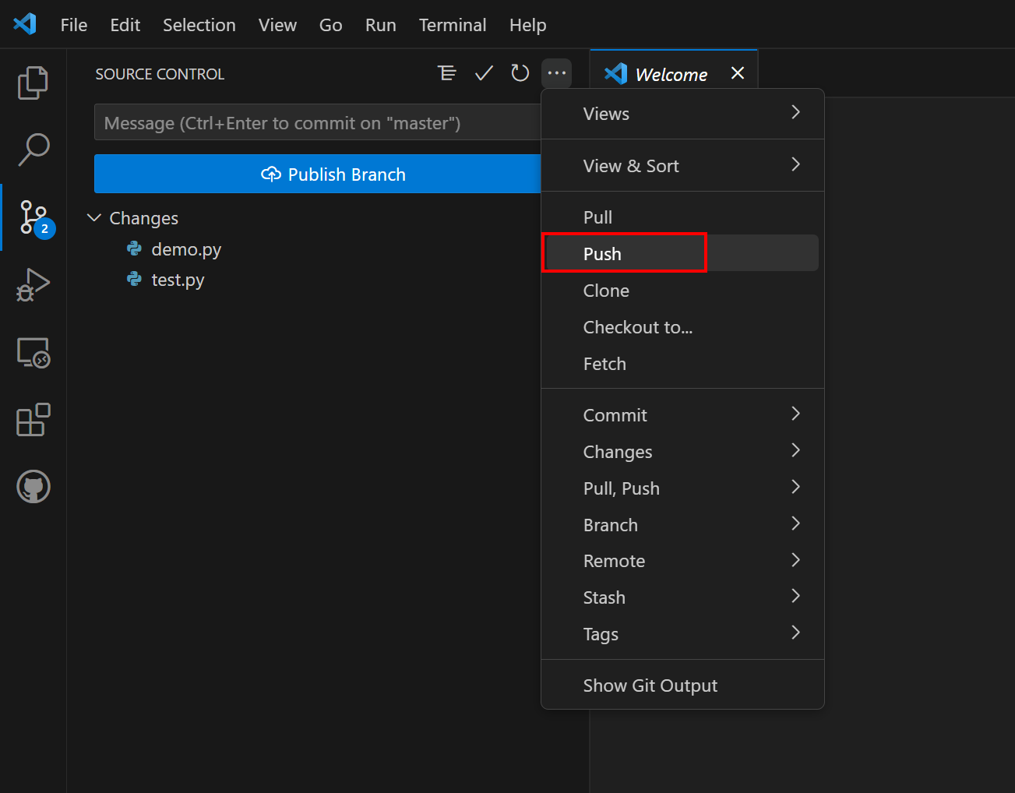Open Run and Debug panel
1015x793 pixels.
tap(33, 285)
